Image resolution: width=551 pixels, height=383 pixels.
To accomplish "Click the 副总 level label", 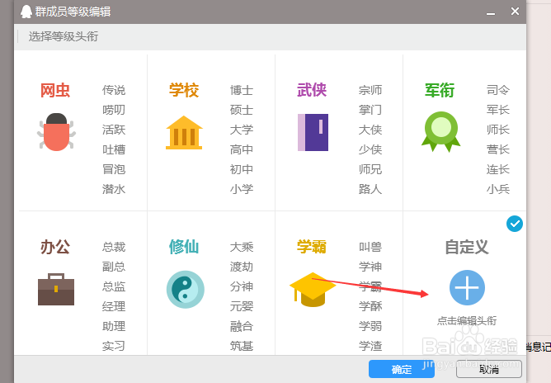I will tap(114, 267).
